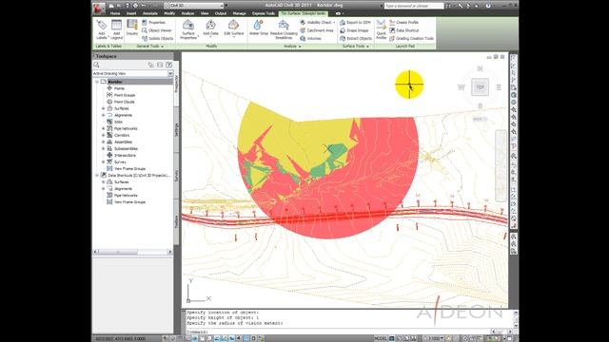The height and width of the screenshot is (342, 609).
Task: Open the Output ribbon tab
Action: pyautogui.click(x=221, y=13)
